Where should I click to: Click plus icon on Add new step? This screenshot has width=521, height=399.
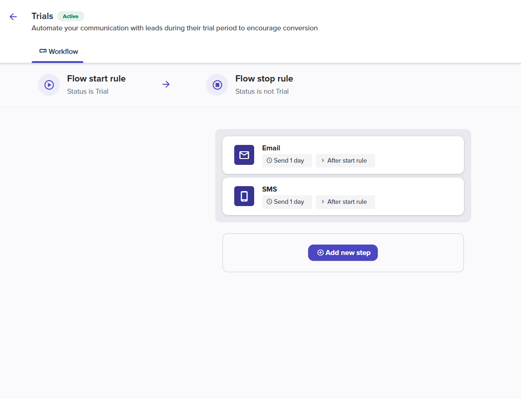(x=320, y=253)
